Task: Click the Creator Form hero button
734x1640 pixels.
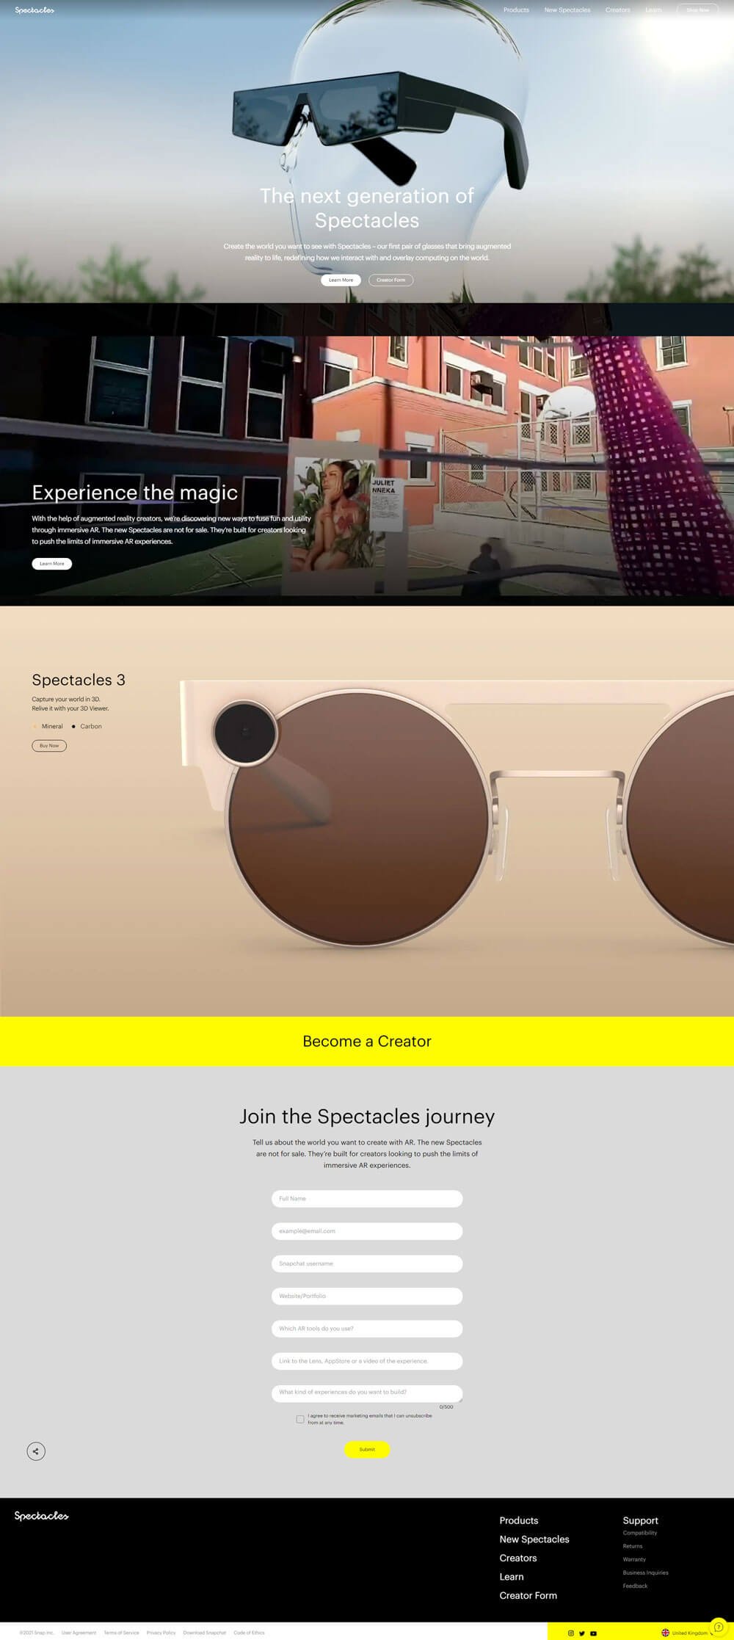Action: pyautogui.click(x=390, y=280)
